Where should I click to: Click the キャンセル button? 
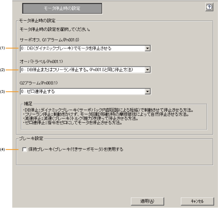point(197,201)
